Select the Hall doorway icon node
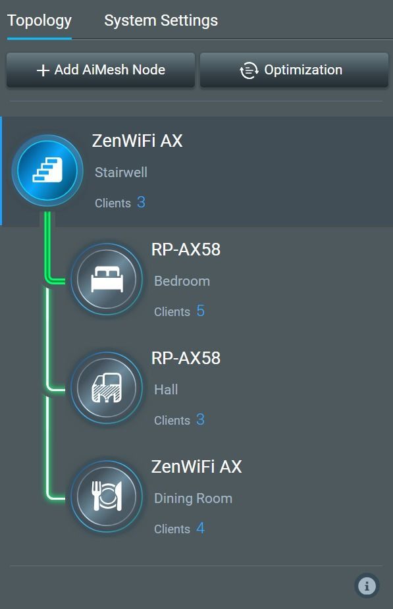 (x=107, y=388)
